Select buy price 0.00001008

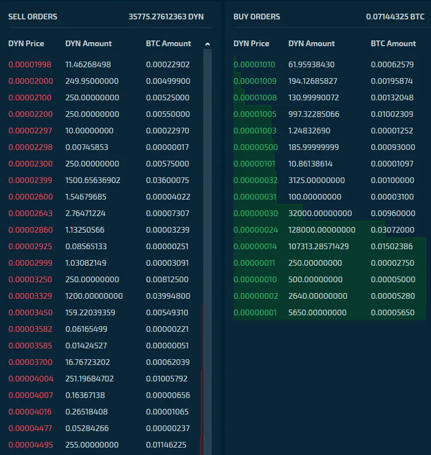pyautogui.click(x=255, y=97)
